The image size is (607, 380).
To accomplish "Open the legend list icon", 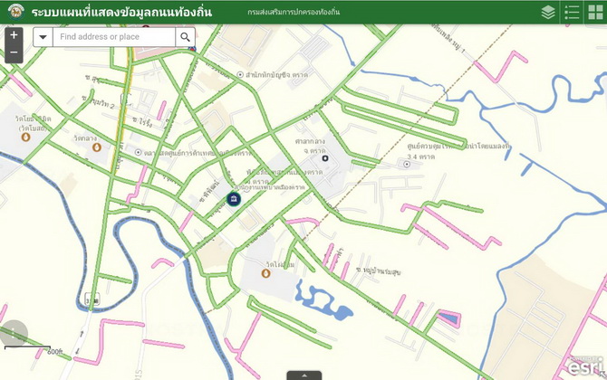I will tap(572, 12).
